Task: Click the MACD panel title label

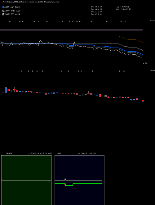Action: click(x=9, y=153)
